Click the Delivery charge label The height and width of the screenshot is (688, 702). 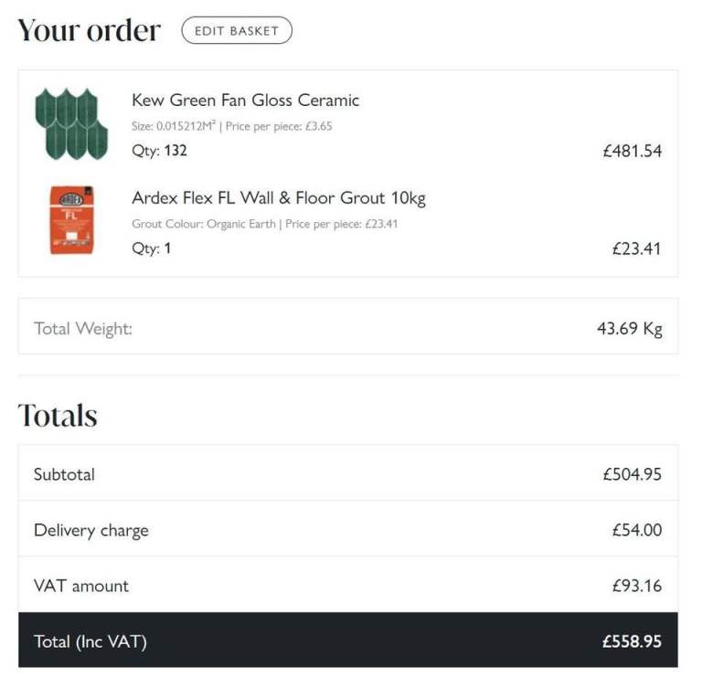pyautogui.click(x=90, y=531)
